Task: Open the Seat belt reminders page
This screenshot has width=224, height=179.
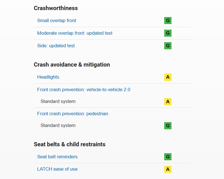Action: coord(57,157)
